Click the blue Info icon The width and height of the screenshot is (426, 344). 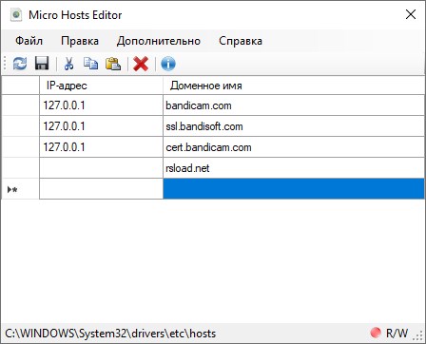pos(168,64)
